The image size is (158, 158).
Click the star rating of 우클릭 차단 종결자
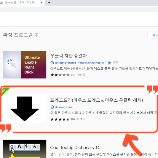tap(60, 75)
